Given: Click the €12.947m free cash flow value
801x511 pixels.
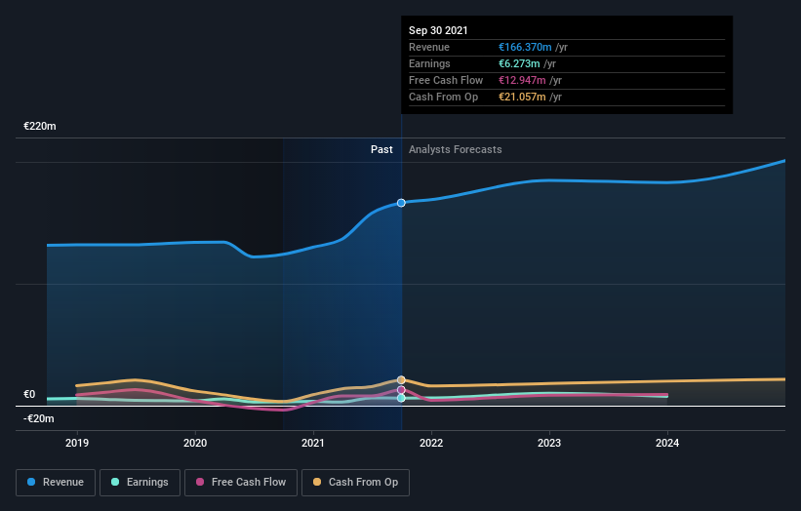Looking at the screenshot, I should coord(522,80).
